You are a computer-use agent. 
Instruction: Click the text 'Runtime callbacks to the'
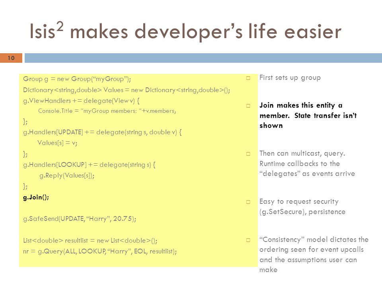point(300,164)
